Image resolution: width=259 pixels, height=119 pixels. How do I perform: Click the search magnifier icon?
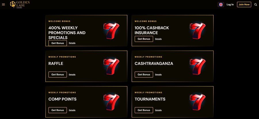(x=256, y=5)
